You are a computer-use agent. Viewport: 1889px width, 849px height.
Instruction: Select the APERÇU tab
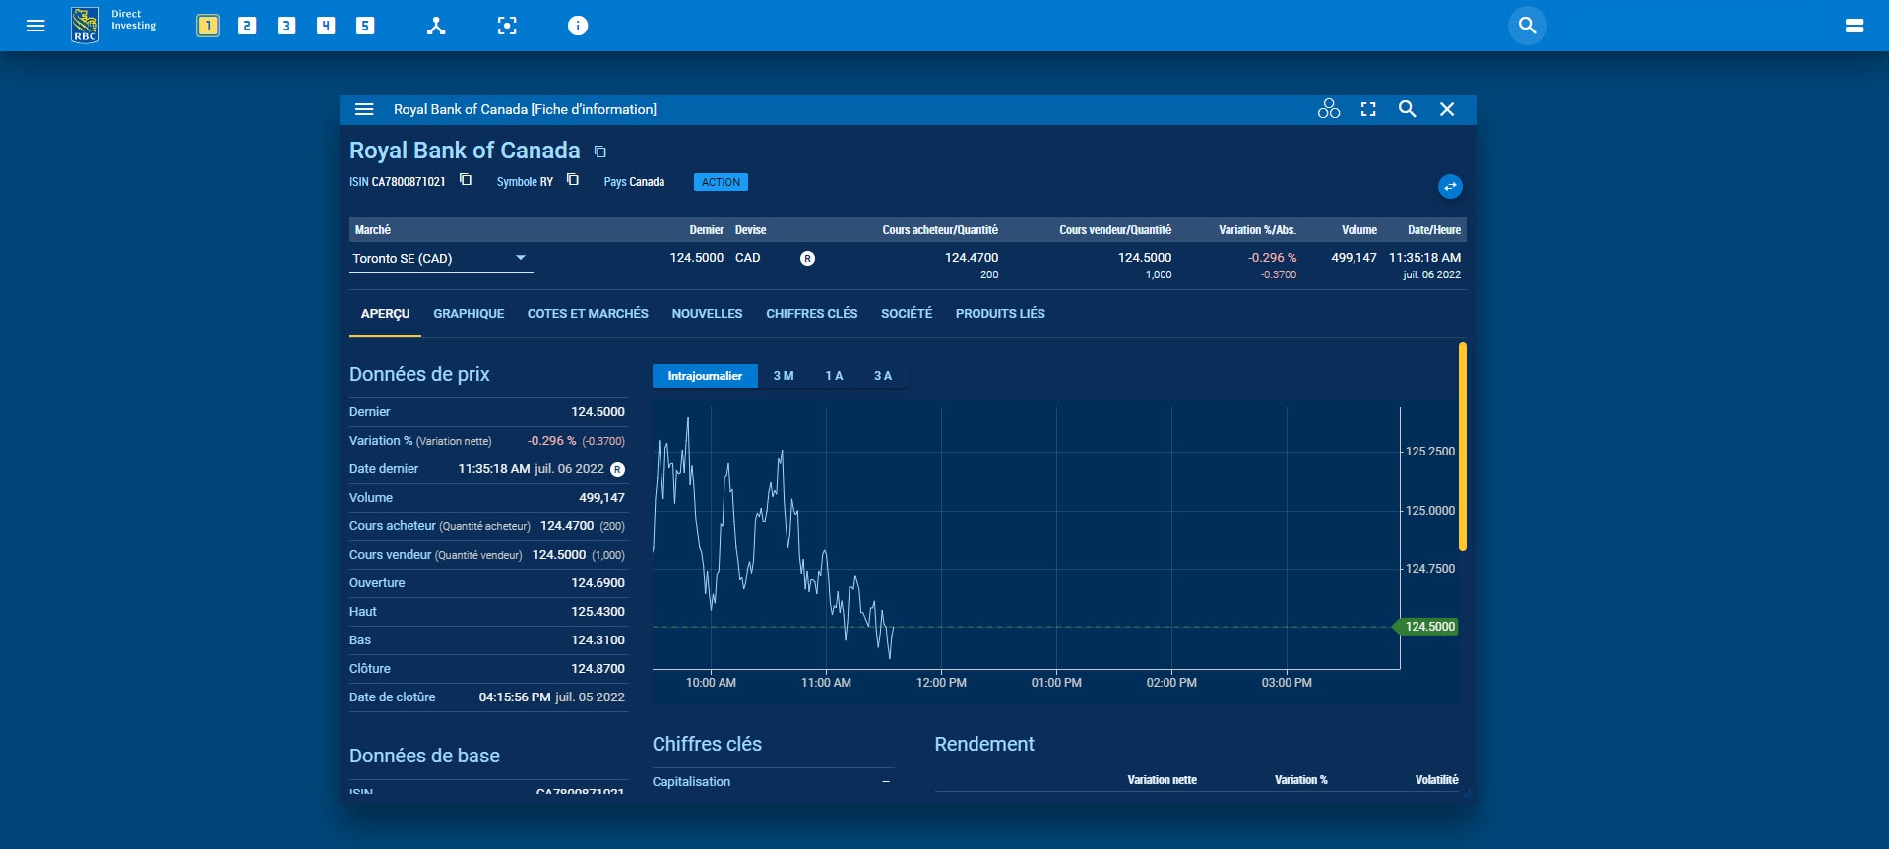tap(385, 314)
